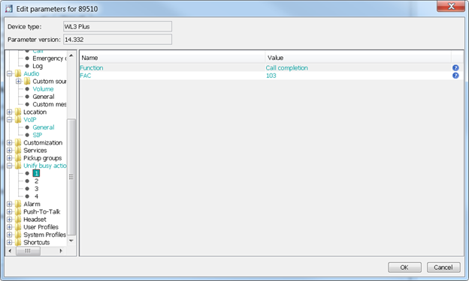The image size is (469, 281).
Task: Open help for the Function parameter
Action: coord(455,68)
